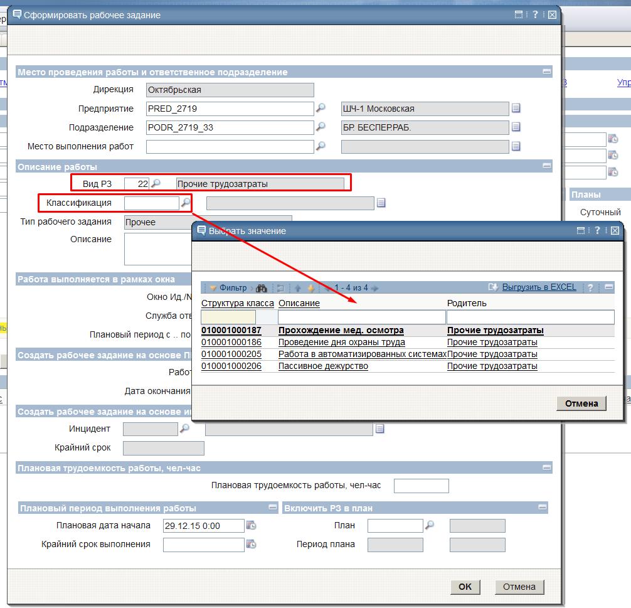Open calendar for Плановая дата начала
This screenshot has height=608, width=631.
251,526
